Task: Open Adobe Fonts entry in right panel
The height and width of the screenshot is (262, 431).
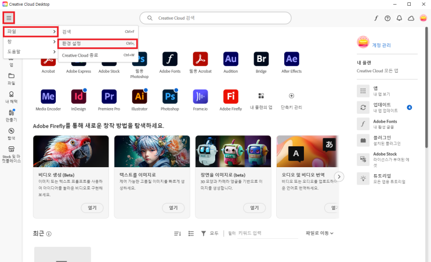Action: click(386, 124)
